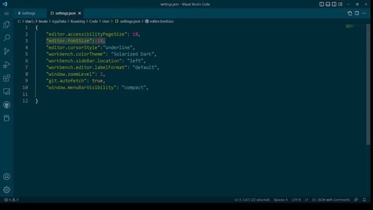Click "workbench.colorTheme" key text
The height and width of the screenshot is (210, 373).
pyautogui.click(x=76, y=54)
